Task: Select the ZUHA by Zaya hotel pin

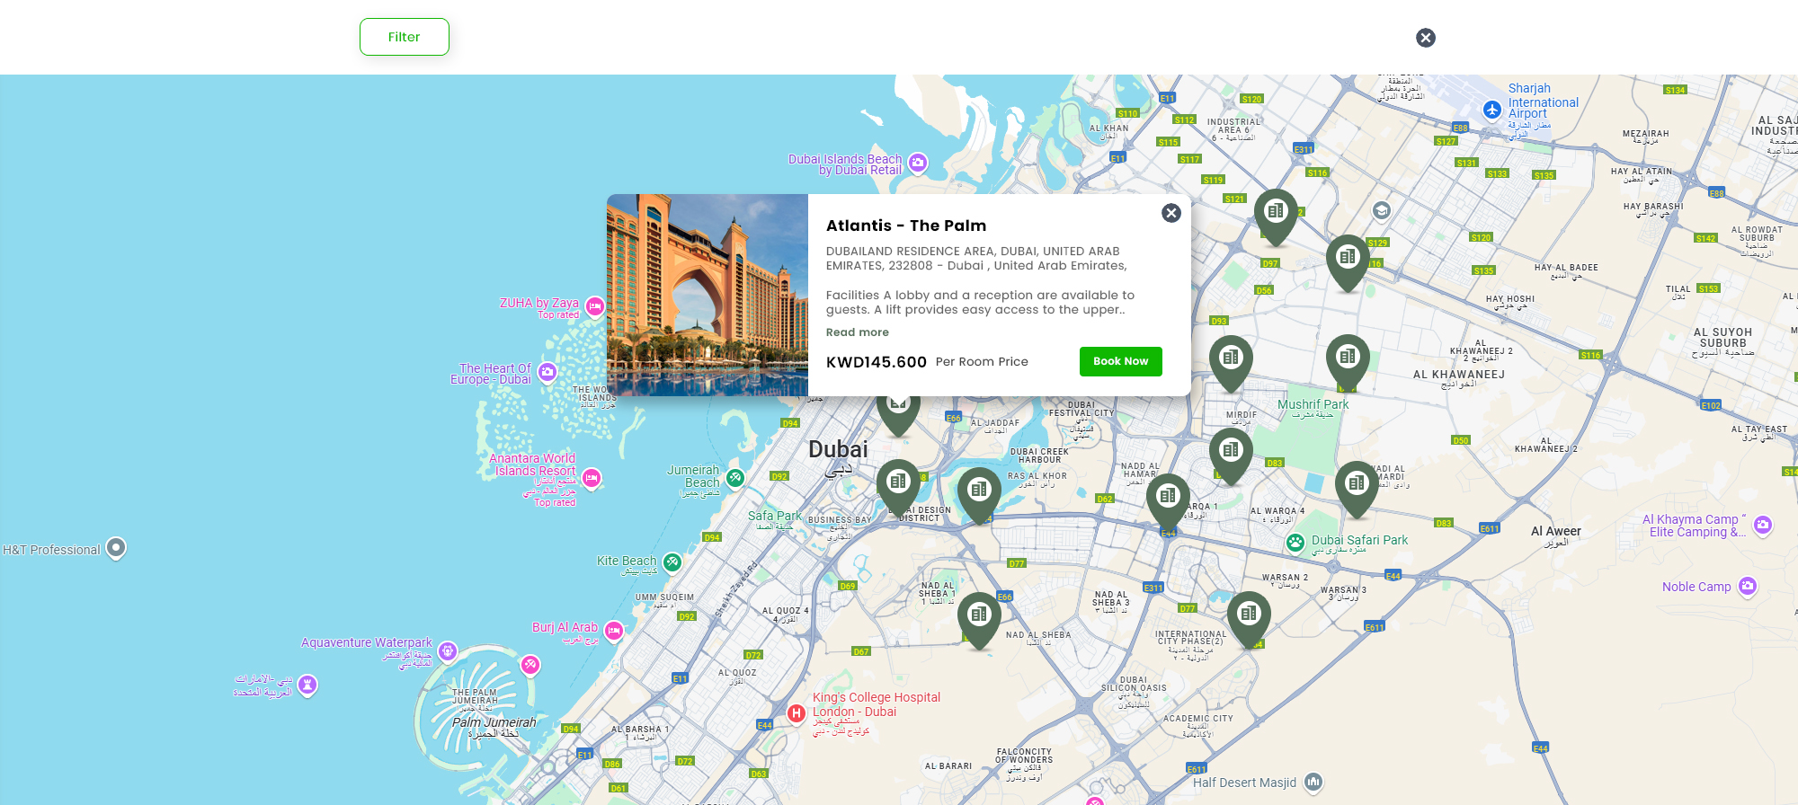Action: tap(595, 306)
